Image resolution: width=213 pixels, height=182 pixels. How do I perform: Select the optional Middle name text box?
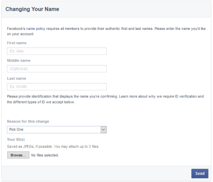pos(57,69)
